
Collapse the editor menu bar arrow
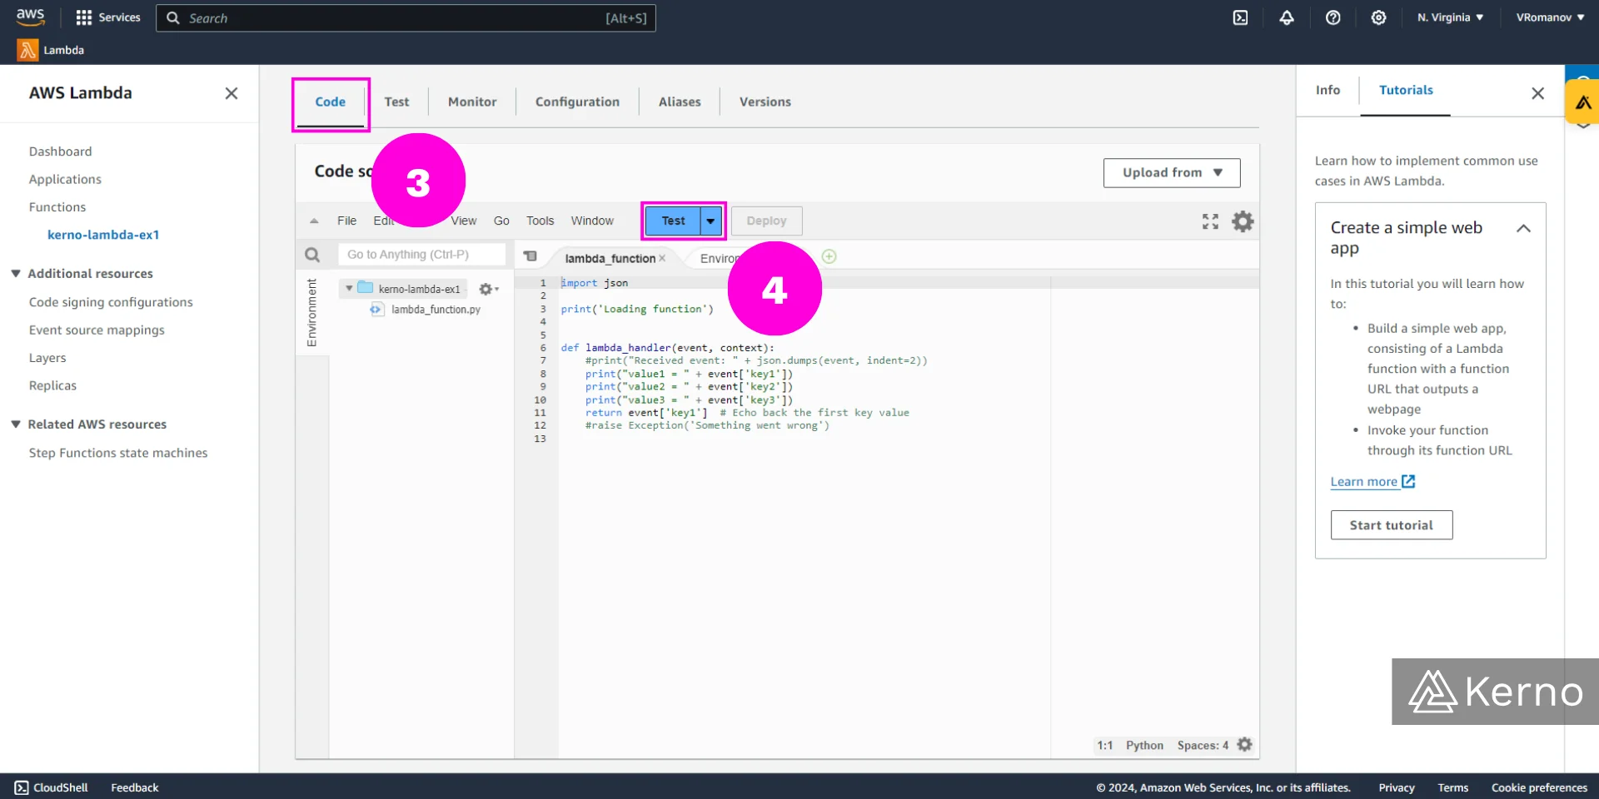pos(314,221)
